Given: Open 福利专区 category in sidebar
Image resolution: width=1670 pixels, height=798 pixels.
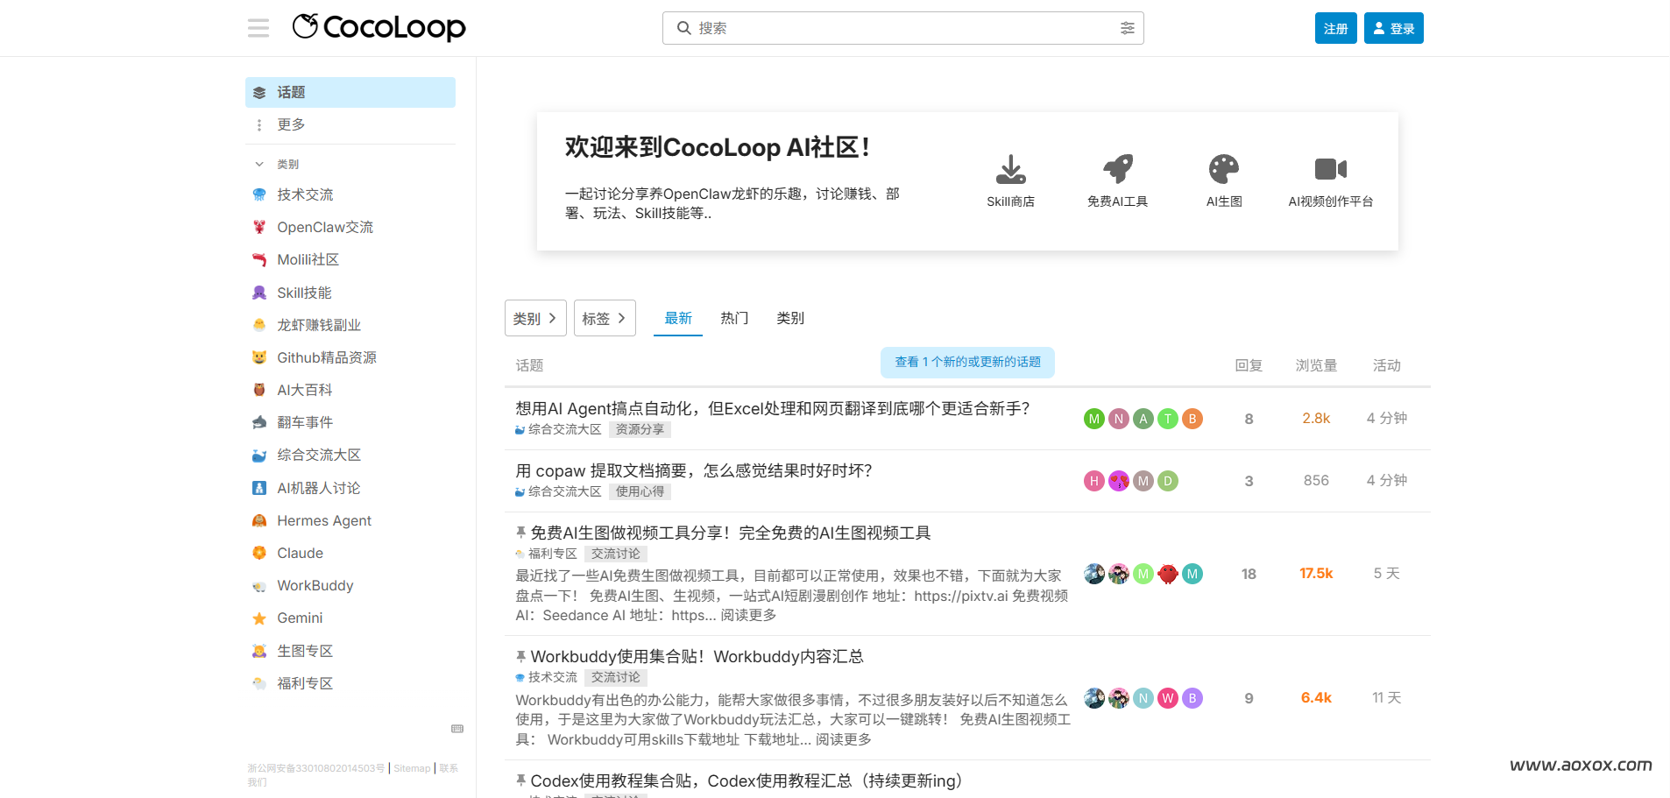Looking at the screenshot, I should tap(350, 683).
